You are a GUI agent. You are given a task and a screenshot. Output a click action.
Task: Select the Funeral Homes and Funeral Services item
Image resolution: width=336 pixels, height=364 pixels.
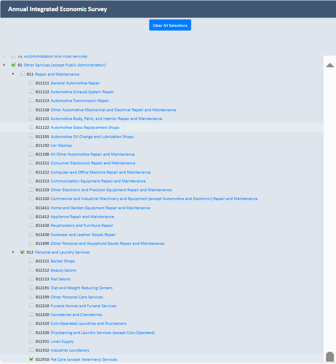(83, 306)
